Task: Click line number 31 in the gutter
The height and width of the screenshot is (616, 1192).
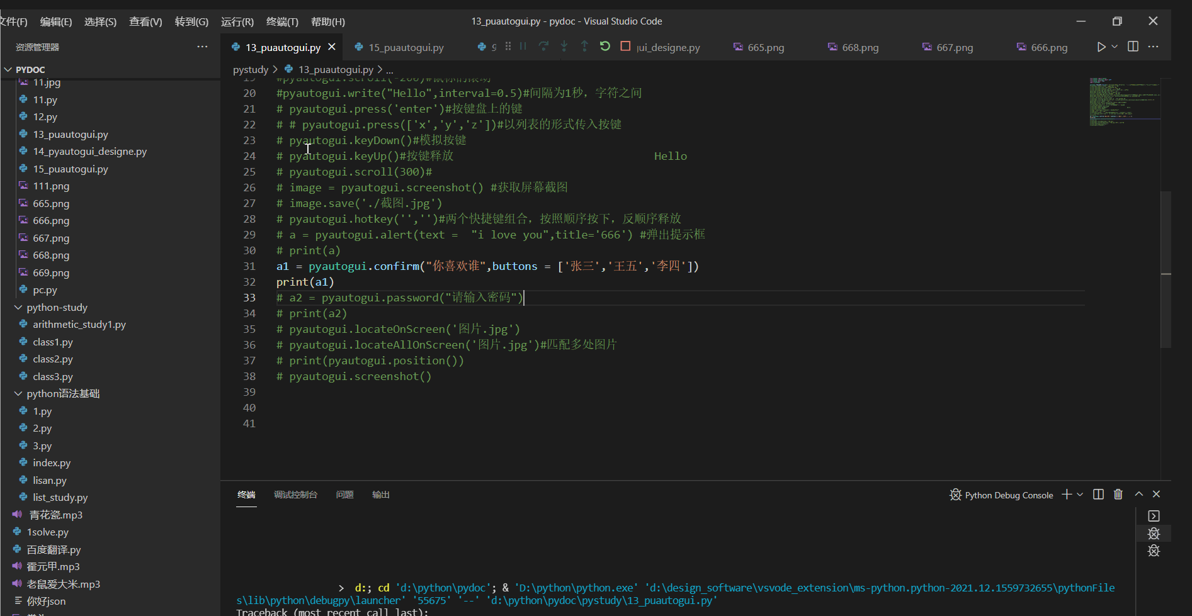Action: click(x=249, y=266)
